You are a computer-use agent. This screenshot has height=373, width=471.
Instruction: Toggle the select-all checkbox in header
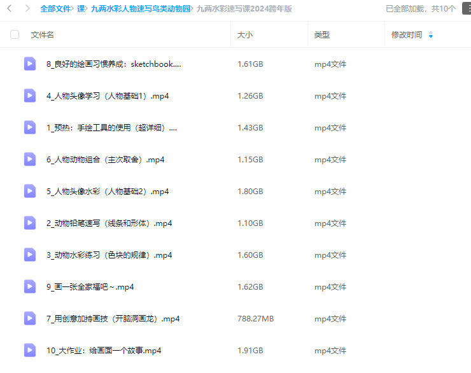pos(15,35)
